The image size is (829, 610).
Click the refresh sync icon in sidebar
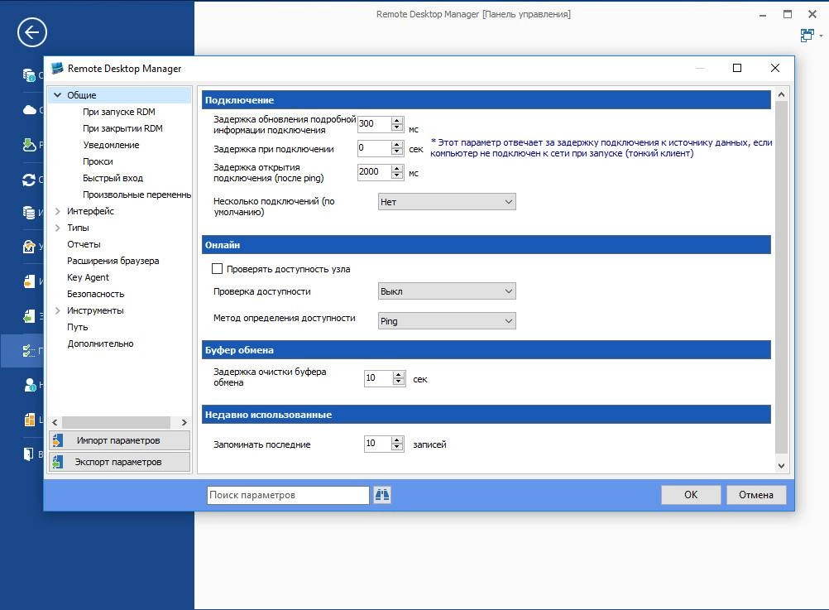coord(29,180)
